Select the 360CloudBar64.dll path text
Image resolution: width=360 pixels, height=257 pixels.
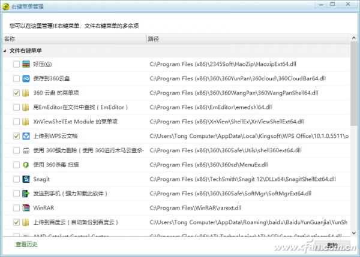[238, 78]
